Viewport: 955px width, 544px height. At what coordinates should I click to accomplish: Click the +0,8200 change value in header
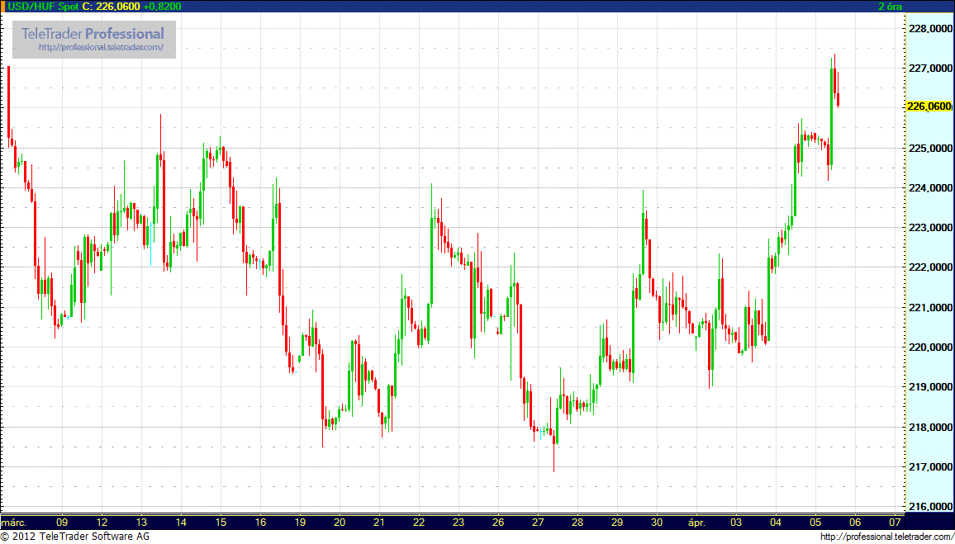click(x=162, y=7)
